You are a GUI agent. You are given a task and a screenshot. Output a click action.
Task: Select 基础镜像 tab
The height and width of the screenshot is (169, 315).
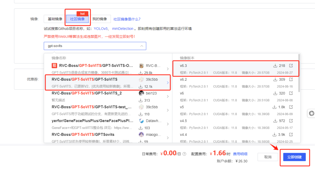click(55, 19)
